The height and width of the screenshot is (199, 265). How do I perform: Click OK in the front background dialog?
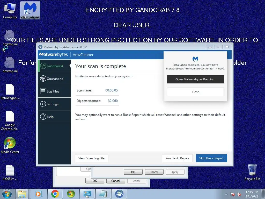click(x=133, y=172)
